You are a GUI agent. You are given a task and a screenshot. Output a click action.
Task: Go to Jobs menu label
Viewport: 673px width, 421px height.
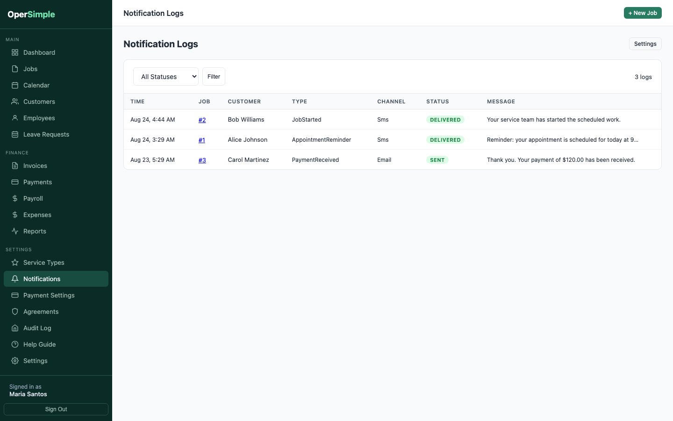tap(30, 69)
